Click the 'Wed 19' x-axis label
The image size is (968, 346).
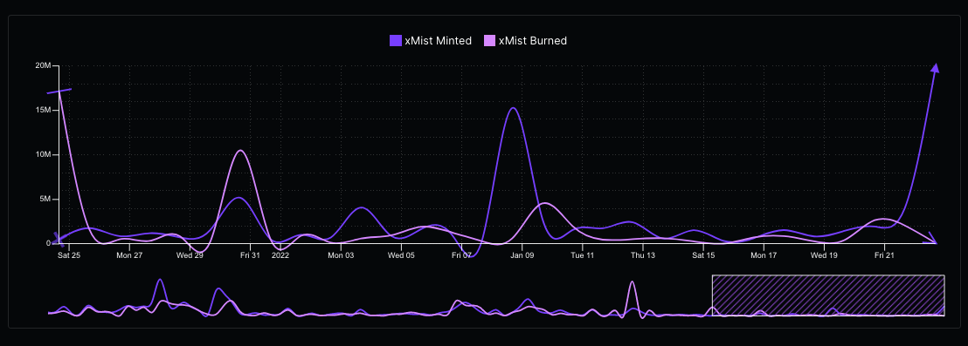824,254
